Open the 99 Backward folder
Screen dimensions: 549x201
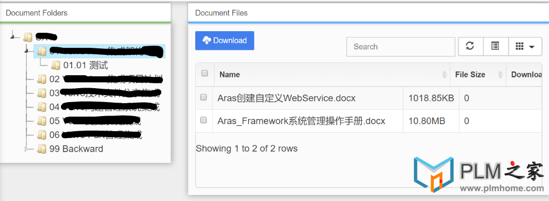point(76,149)
